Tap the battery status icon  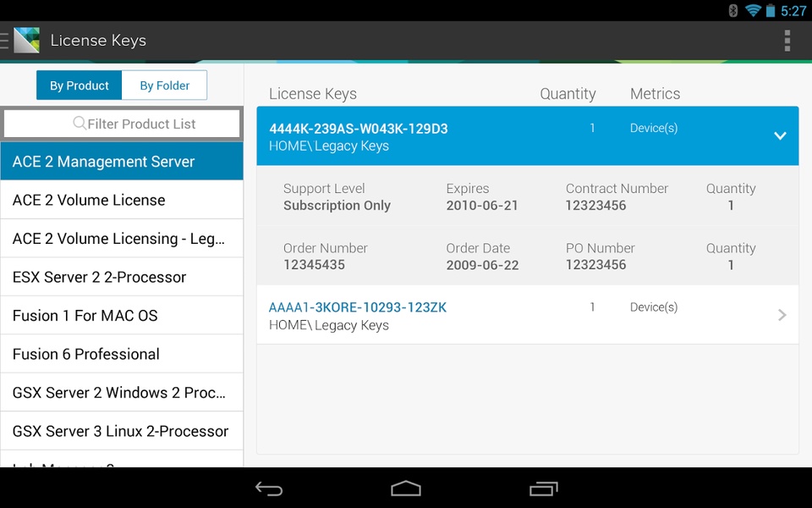771,10
